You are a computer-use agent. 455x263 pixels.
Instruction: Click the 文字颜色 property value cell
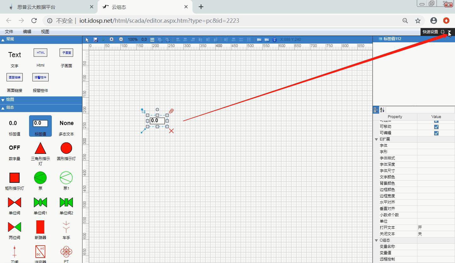436,177
